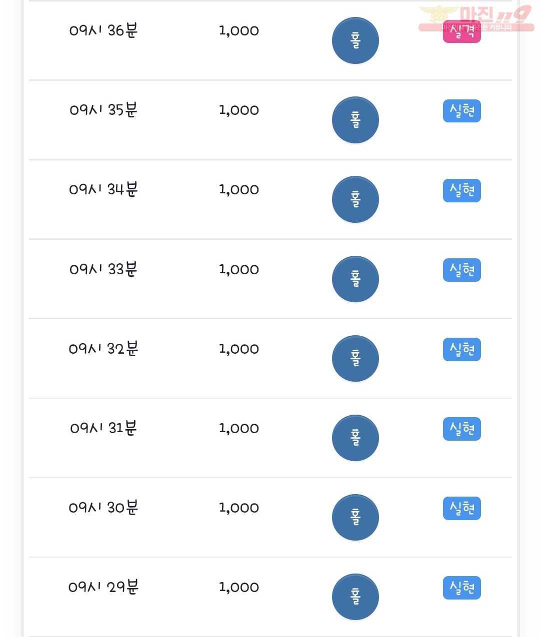This screenshot has height=637, width=540.
Task: Select the 홀 circle for 09시 34분
Action: [355, 199]
